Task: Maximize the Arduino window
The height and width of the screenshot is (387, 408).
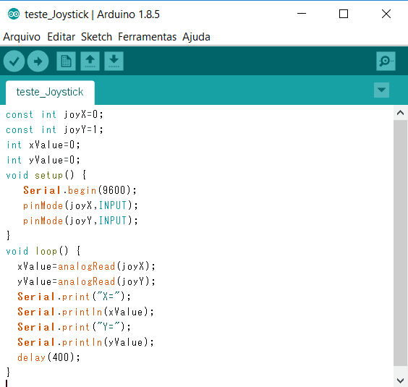Action: coord(344,14)
